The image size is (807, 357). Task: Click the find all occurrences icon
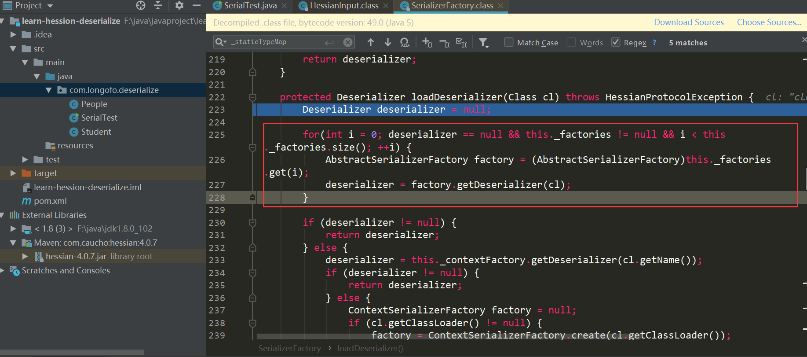click(x=405, y=42)
